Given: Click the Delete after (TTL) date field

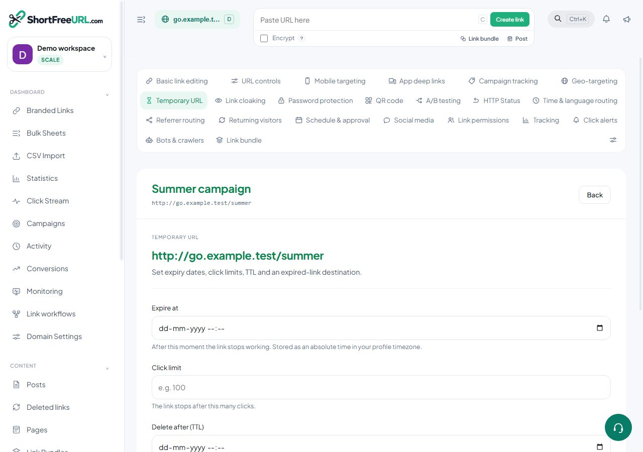Looking at the screenshot, I should tap(381, 444).
